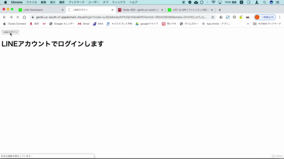The image size is (284, 159).
Task: Open the Google カレンダー bookmark
Action: (62, 24)
